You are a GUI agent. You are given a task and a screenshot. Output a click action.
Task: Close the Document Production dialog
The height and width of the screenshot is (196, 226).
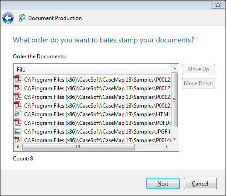pos(218,5)
